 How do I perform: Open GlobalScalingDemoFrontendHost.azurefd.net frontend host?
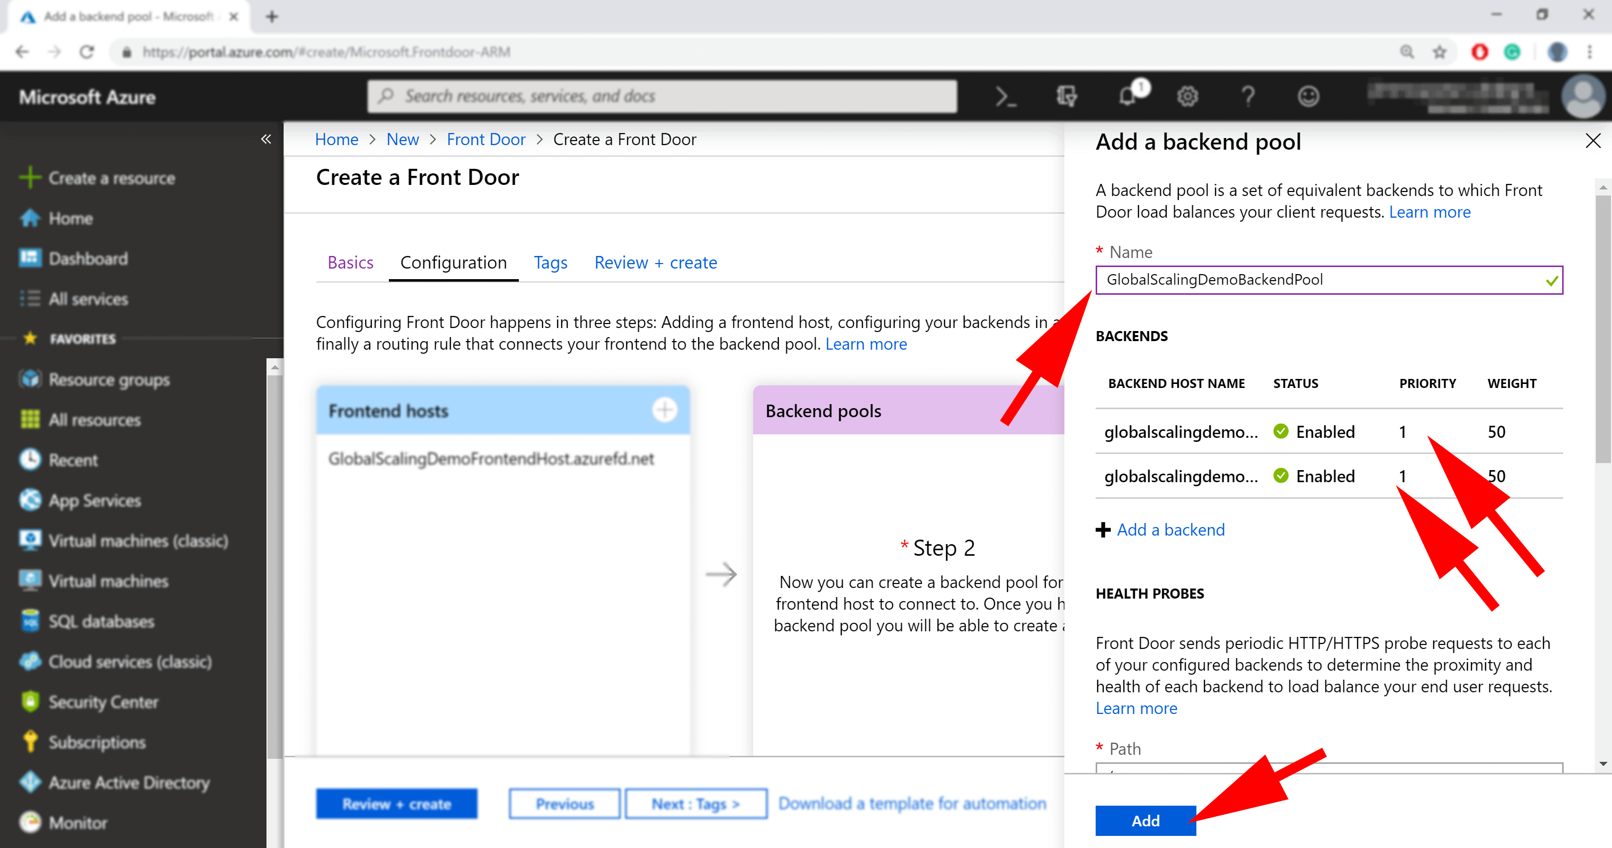click(491, 459)
